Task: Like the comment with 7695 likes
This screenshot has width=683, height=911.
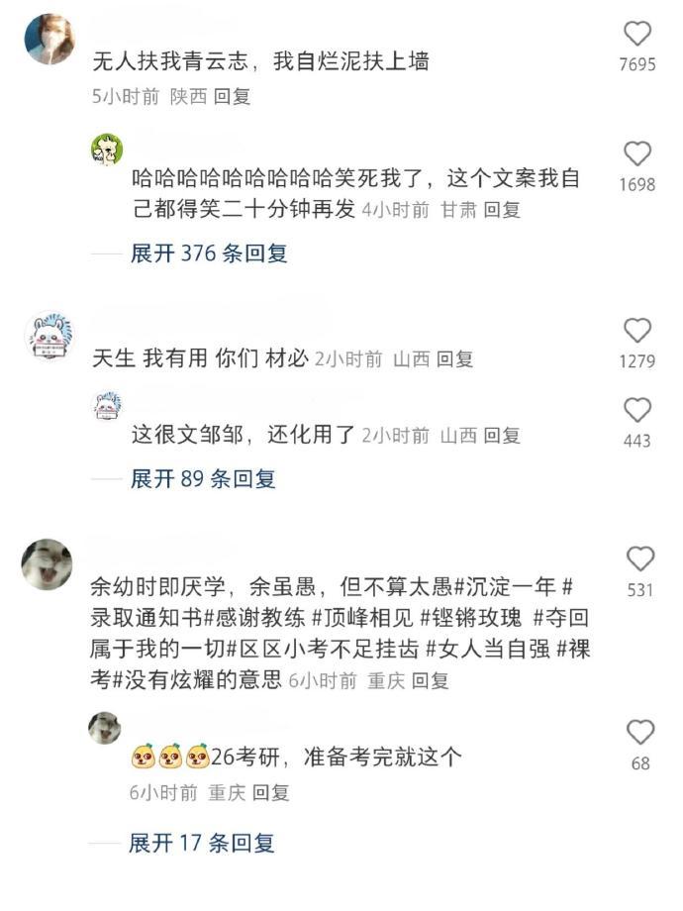Action: (637, 34)
